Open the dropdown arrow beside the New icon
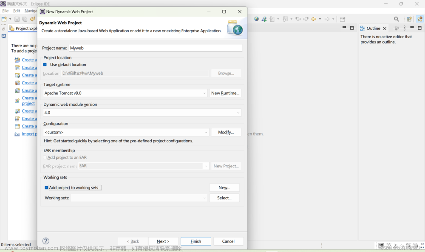 coord(10,19)
